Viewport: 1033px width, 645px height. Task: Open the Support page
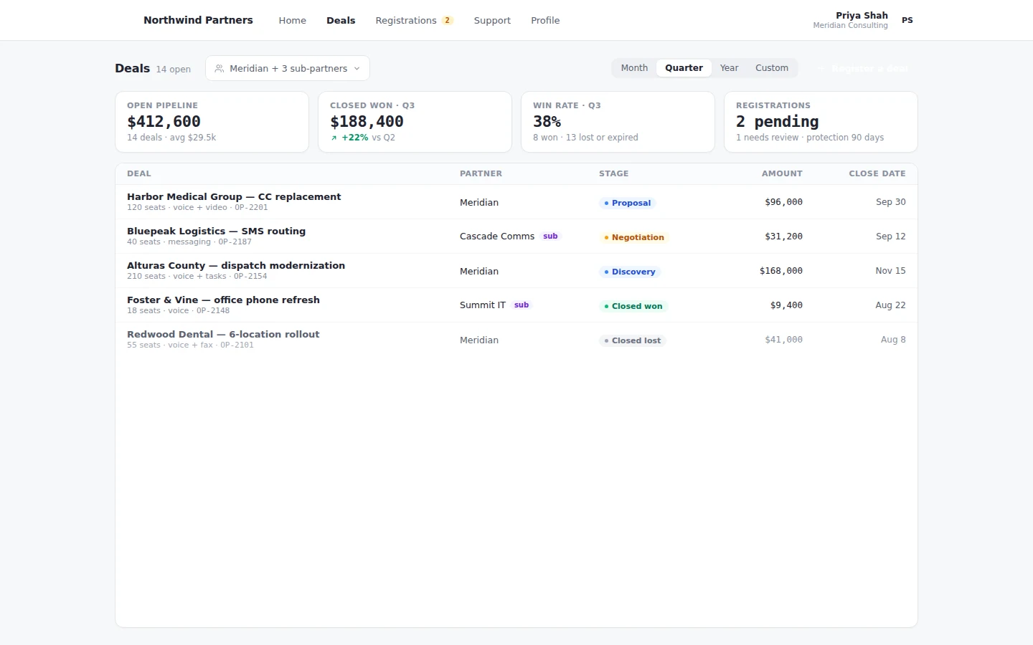coord(492,20)
